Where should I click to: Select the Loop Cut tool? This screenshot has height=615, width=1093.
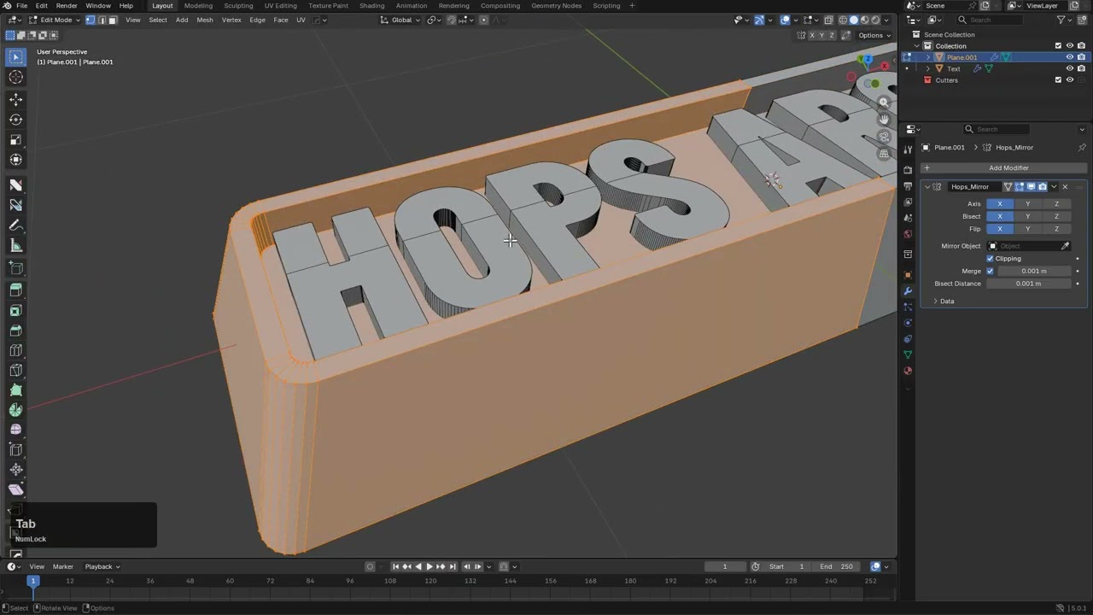click(x=15, y=350)
